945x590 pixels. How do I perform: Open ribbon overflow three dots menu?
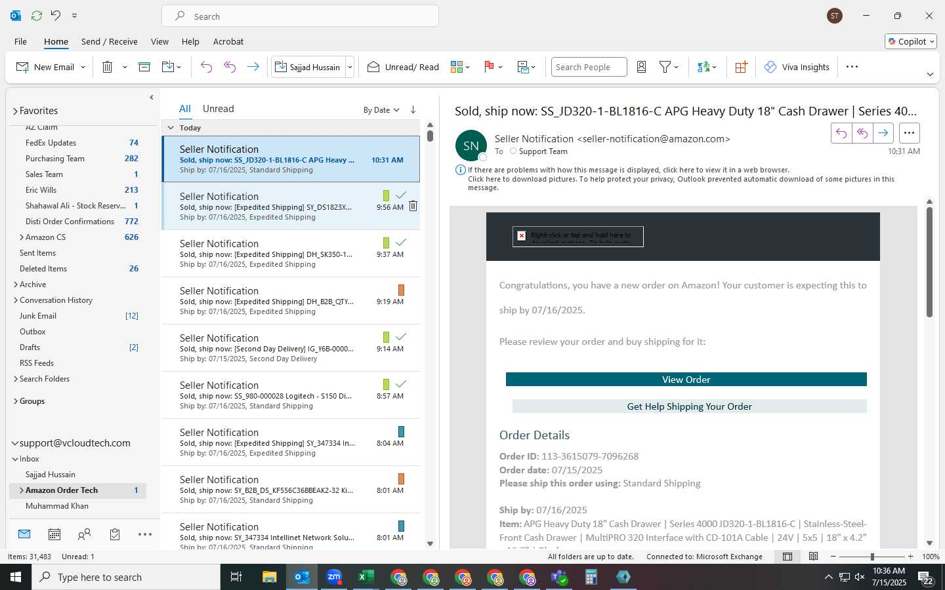pos(852,67)
